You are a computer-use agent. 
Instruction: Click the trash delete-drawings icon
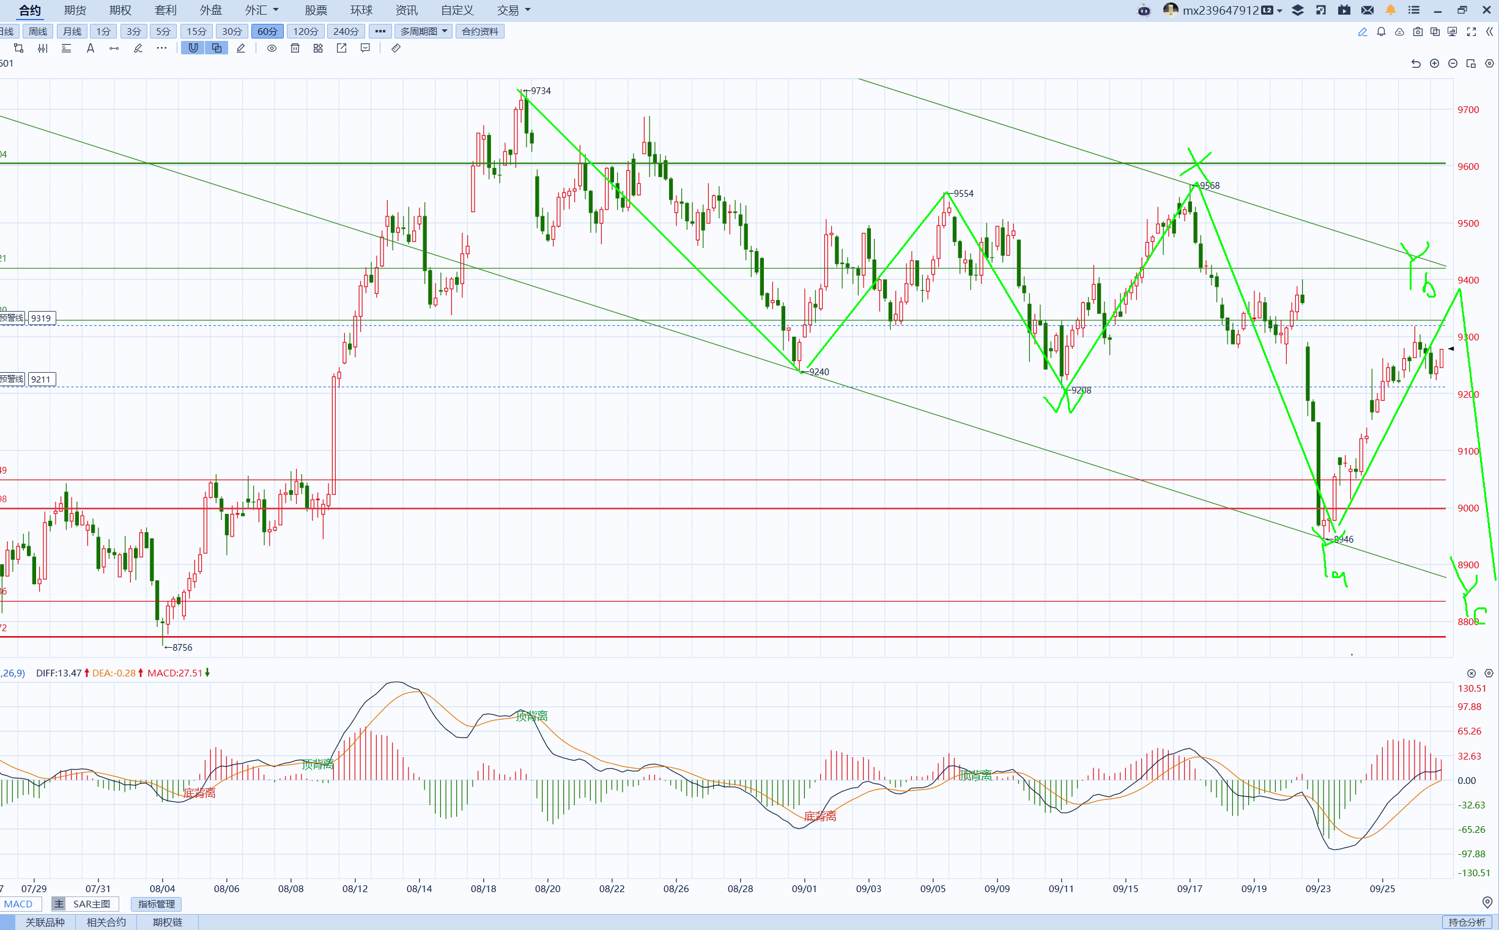point(295,48)
